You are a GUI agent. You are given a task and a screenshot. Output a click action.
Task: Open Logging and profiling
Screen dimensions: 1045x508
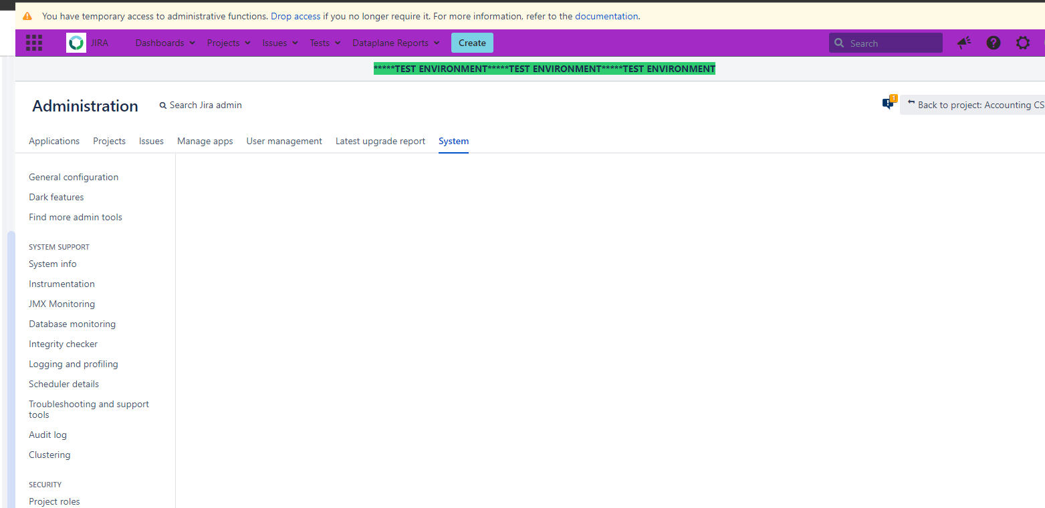click(74, 364)
